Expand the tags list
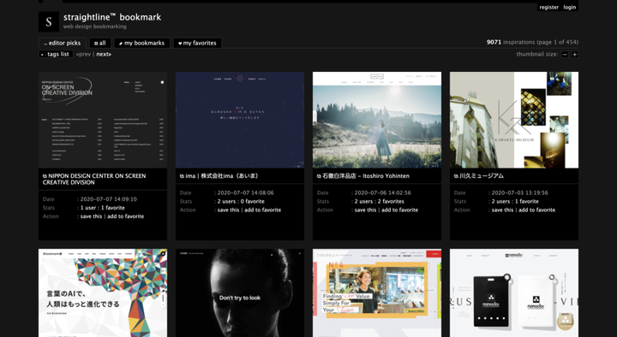Image resolution: width=617 pixels, height=337 pixels. pos(56,54)
